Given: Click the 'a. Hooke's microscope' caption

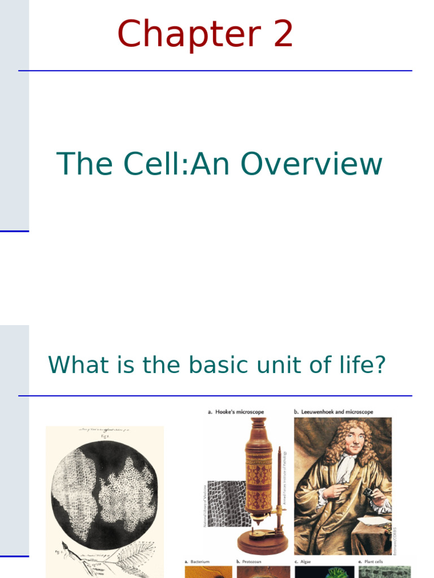Looking at the screenshot, I should coord(236,411).
